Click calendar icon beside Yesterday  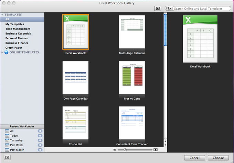pos(7,140)
